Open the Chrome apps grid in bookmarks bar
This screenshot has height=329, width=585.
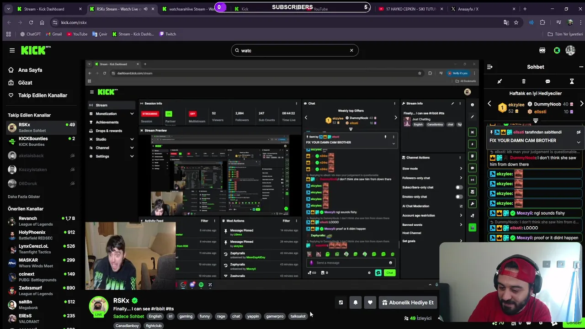point(8,34)
